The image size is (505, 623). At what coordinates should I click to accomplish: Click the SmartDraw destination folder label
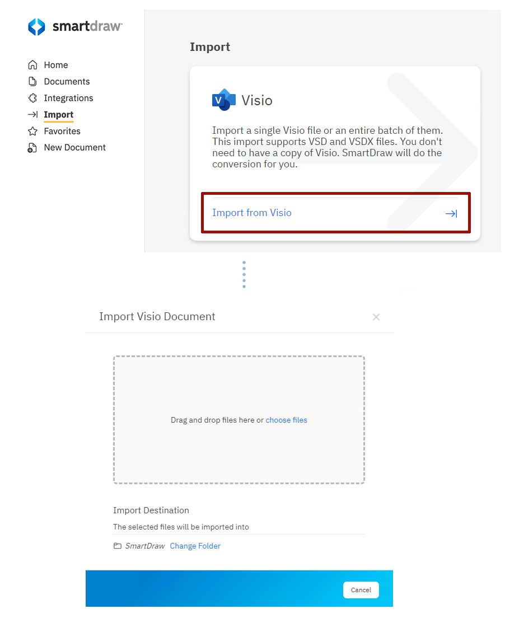pos(144,546)
